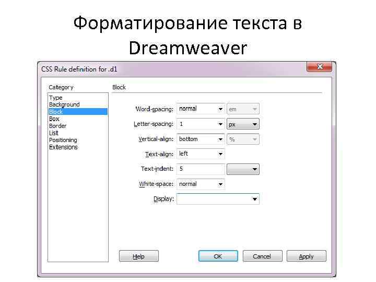
Task: Click the Letter-spacing label
Action: (x=154, y=124)
